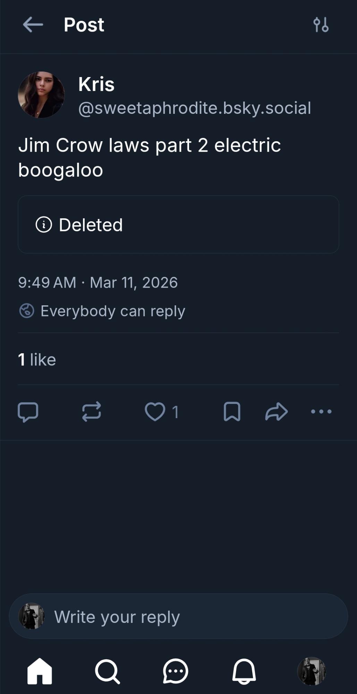Viewport: 357px width, 694px height.
Task: Like the post with heart icon
Action: point(155,412)
